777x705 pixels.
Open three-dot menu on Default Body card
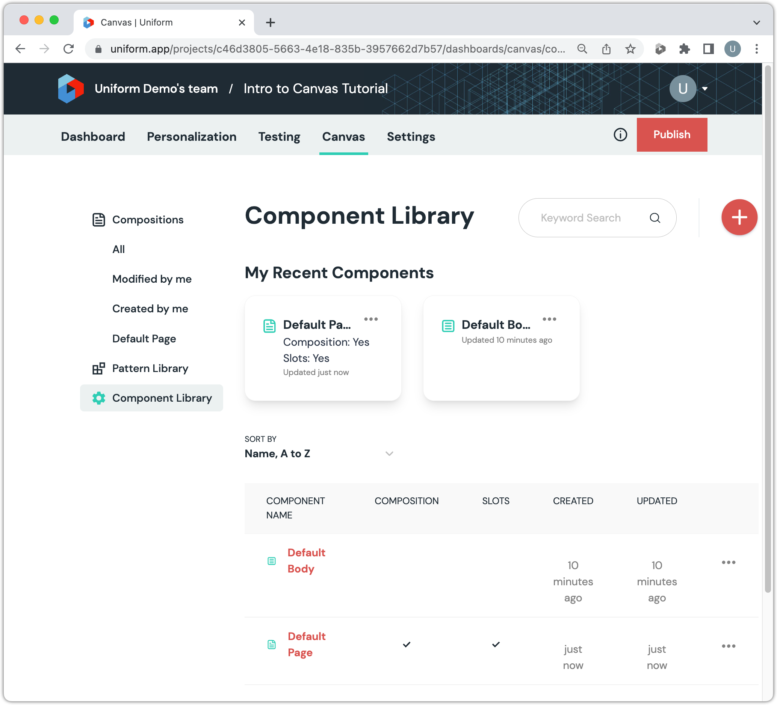549,319
